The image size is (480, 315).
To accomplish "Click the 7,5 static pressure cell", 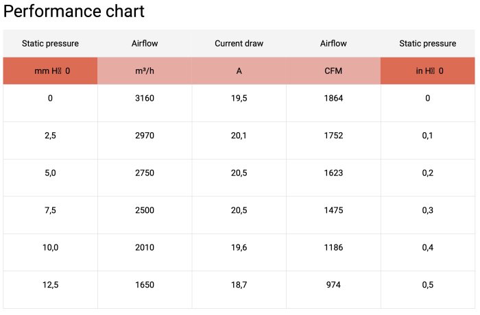I will coord(51,210).
